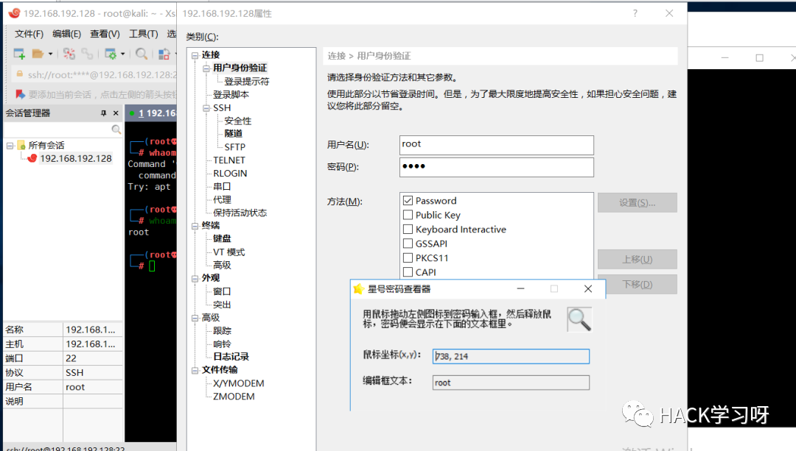
Task: Click the 下移(D) button
Action: [x=637, y=284]
